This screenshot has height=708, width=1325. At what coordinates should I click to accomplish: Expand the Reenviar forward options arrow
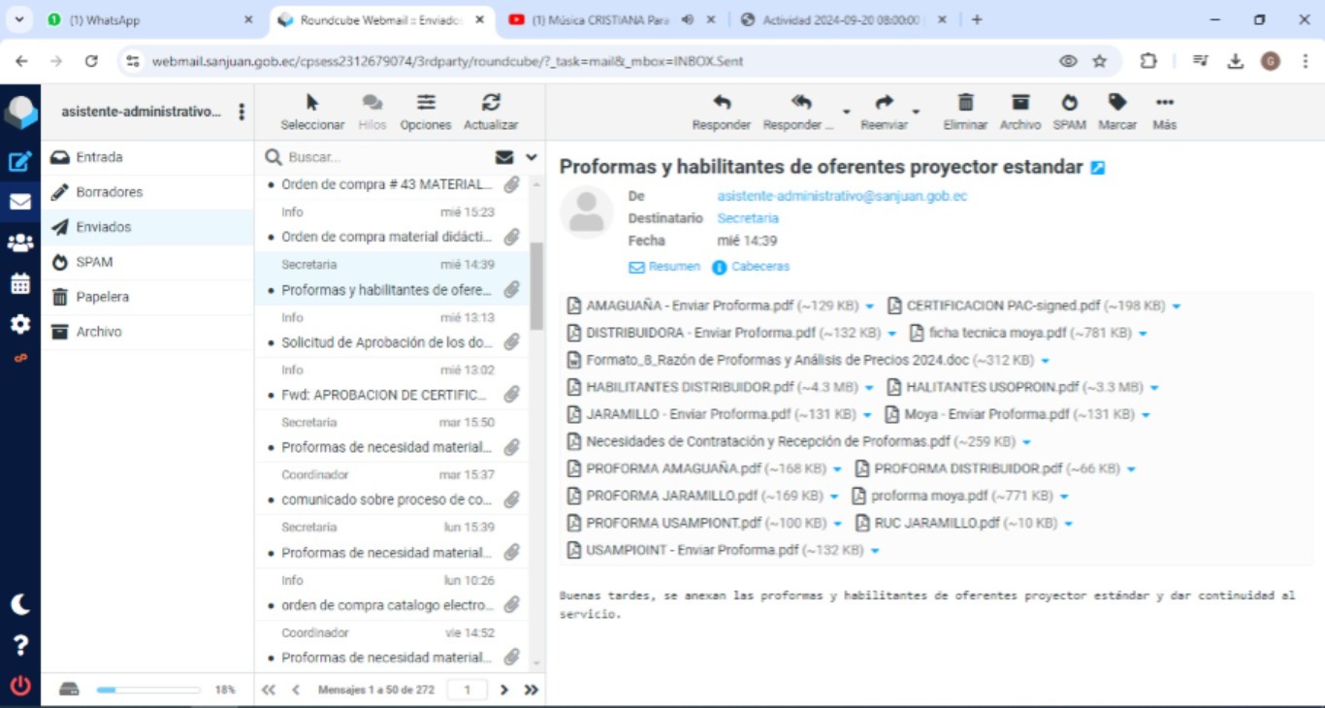[x=916, y=113]
